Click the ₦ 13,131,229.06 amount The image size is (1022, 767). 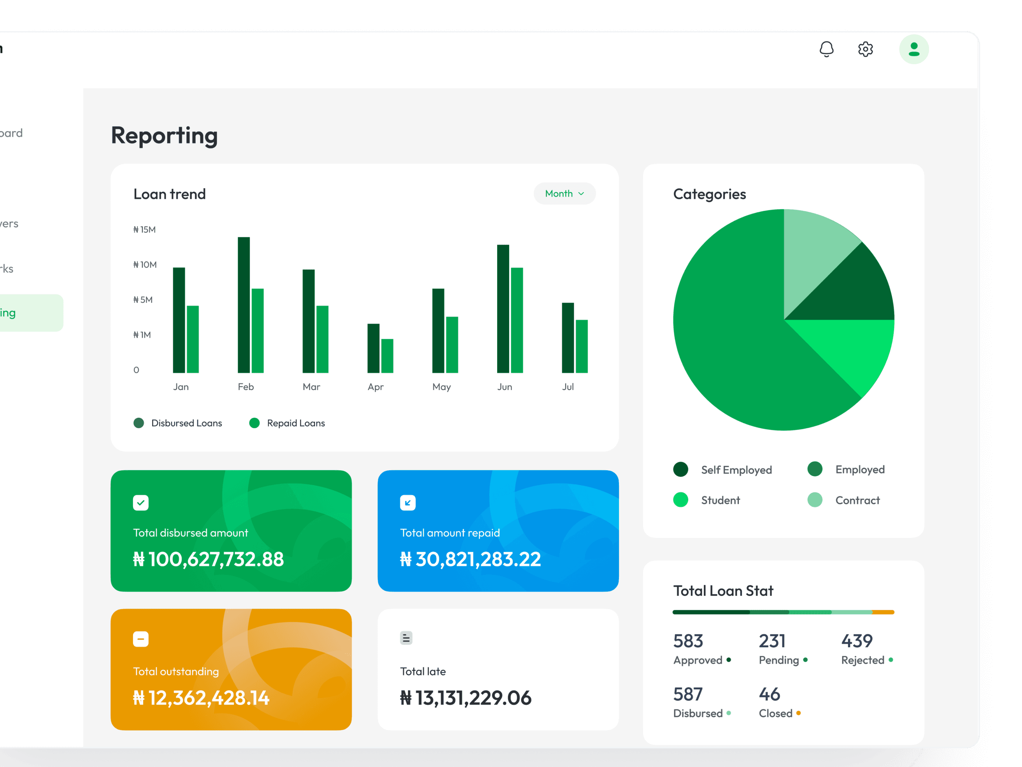pyautogui.click(x=466, y=697)
